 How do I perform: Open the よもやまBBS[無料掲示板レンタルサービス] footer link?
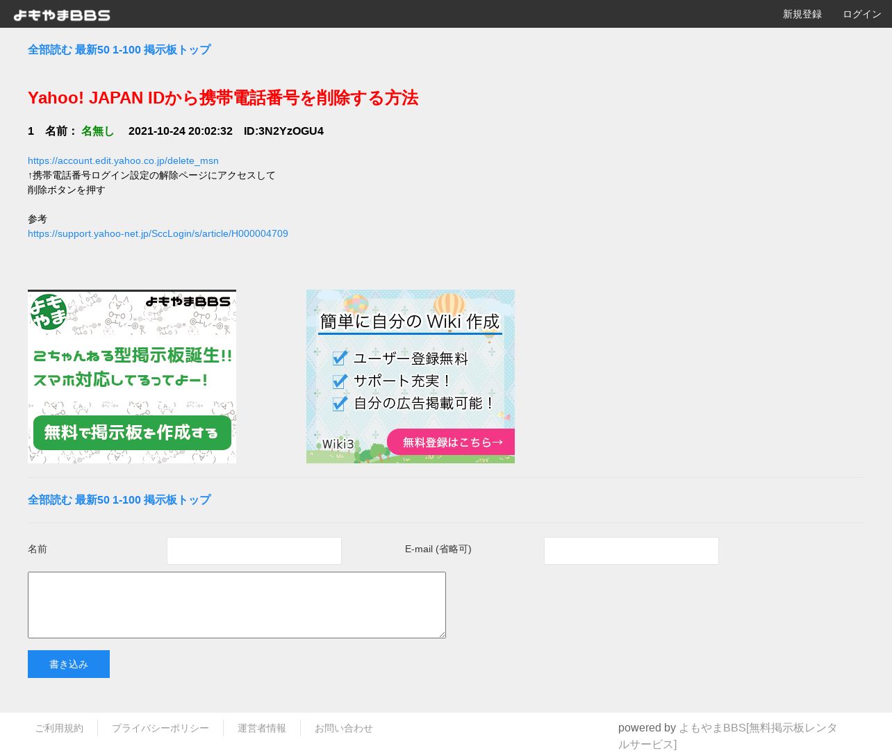(727, 736)
